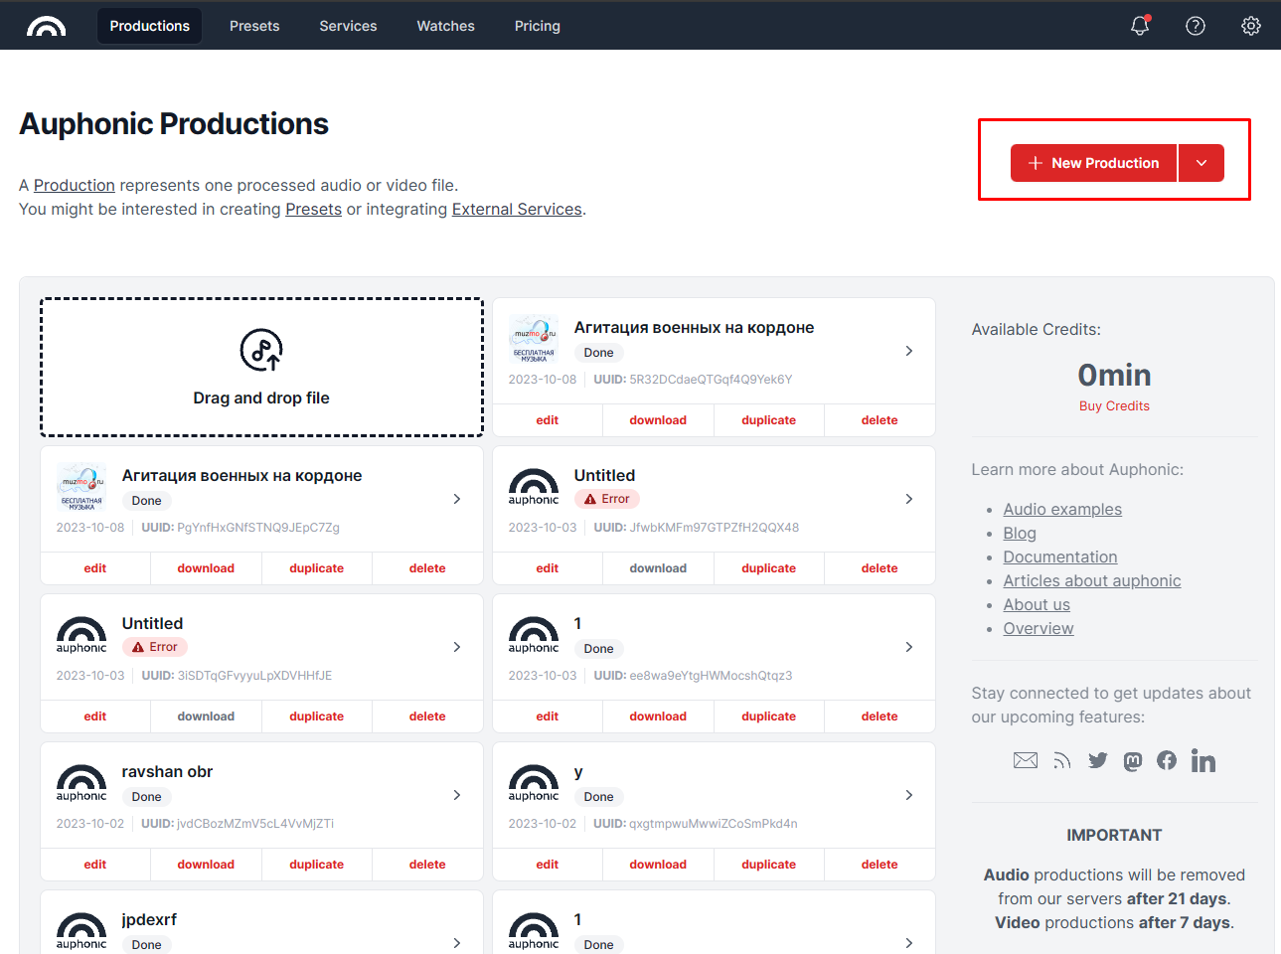Click auphonic logo of jpdexrf production
Viewport: 1281px width, 954px height.
(x=81, y=931)
